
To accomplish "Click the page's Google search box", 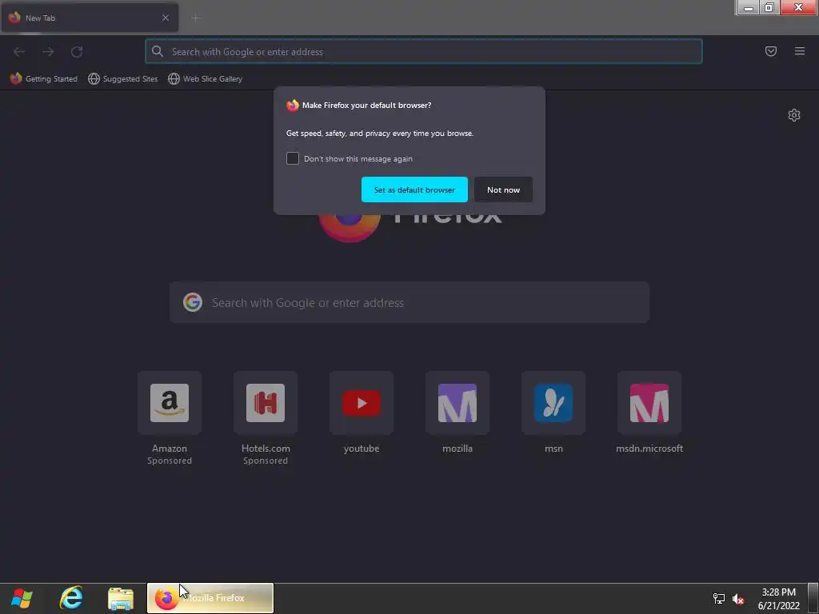I will (x=409, y=302).
